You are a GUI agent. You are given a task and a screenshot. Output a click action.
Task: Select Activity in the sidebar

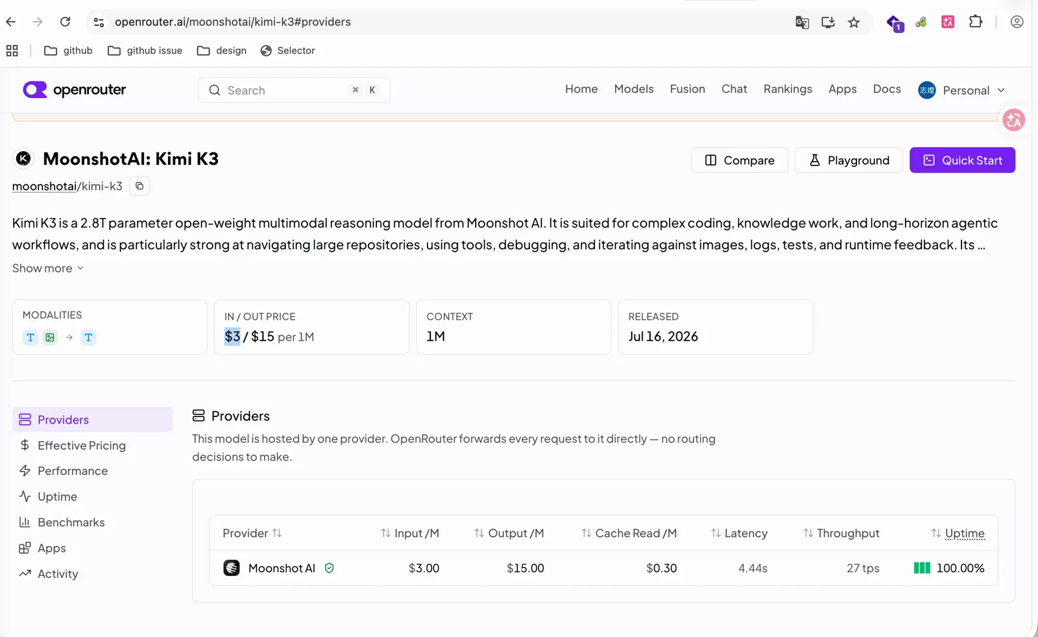(x=93, y=574)
